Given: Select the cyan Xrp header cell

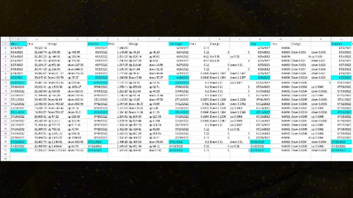Looking at the screenshot, I should click(x=260, y=44).
